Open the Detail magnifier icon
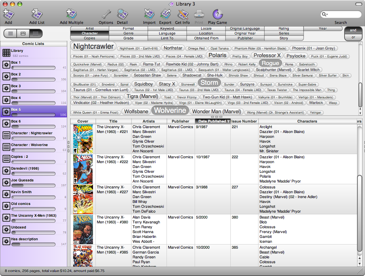 click(122, 14)
